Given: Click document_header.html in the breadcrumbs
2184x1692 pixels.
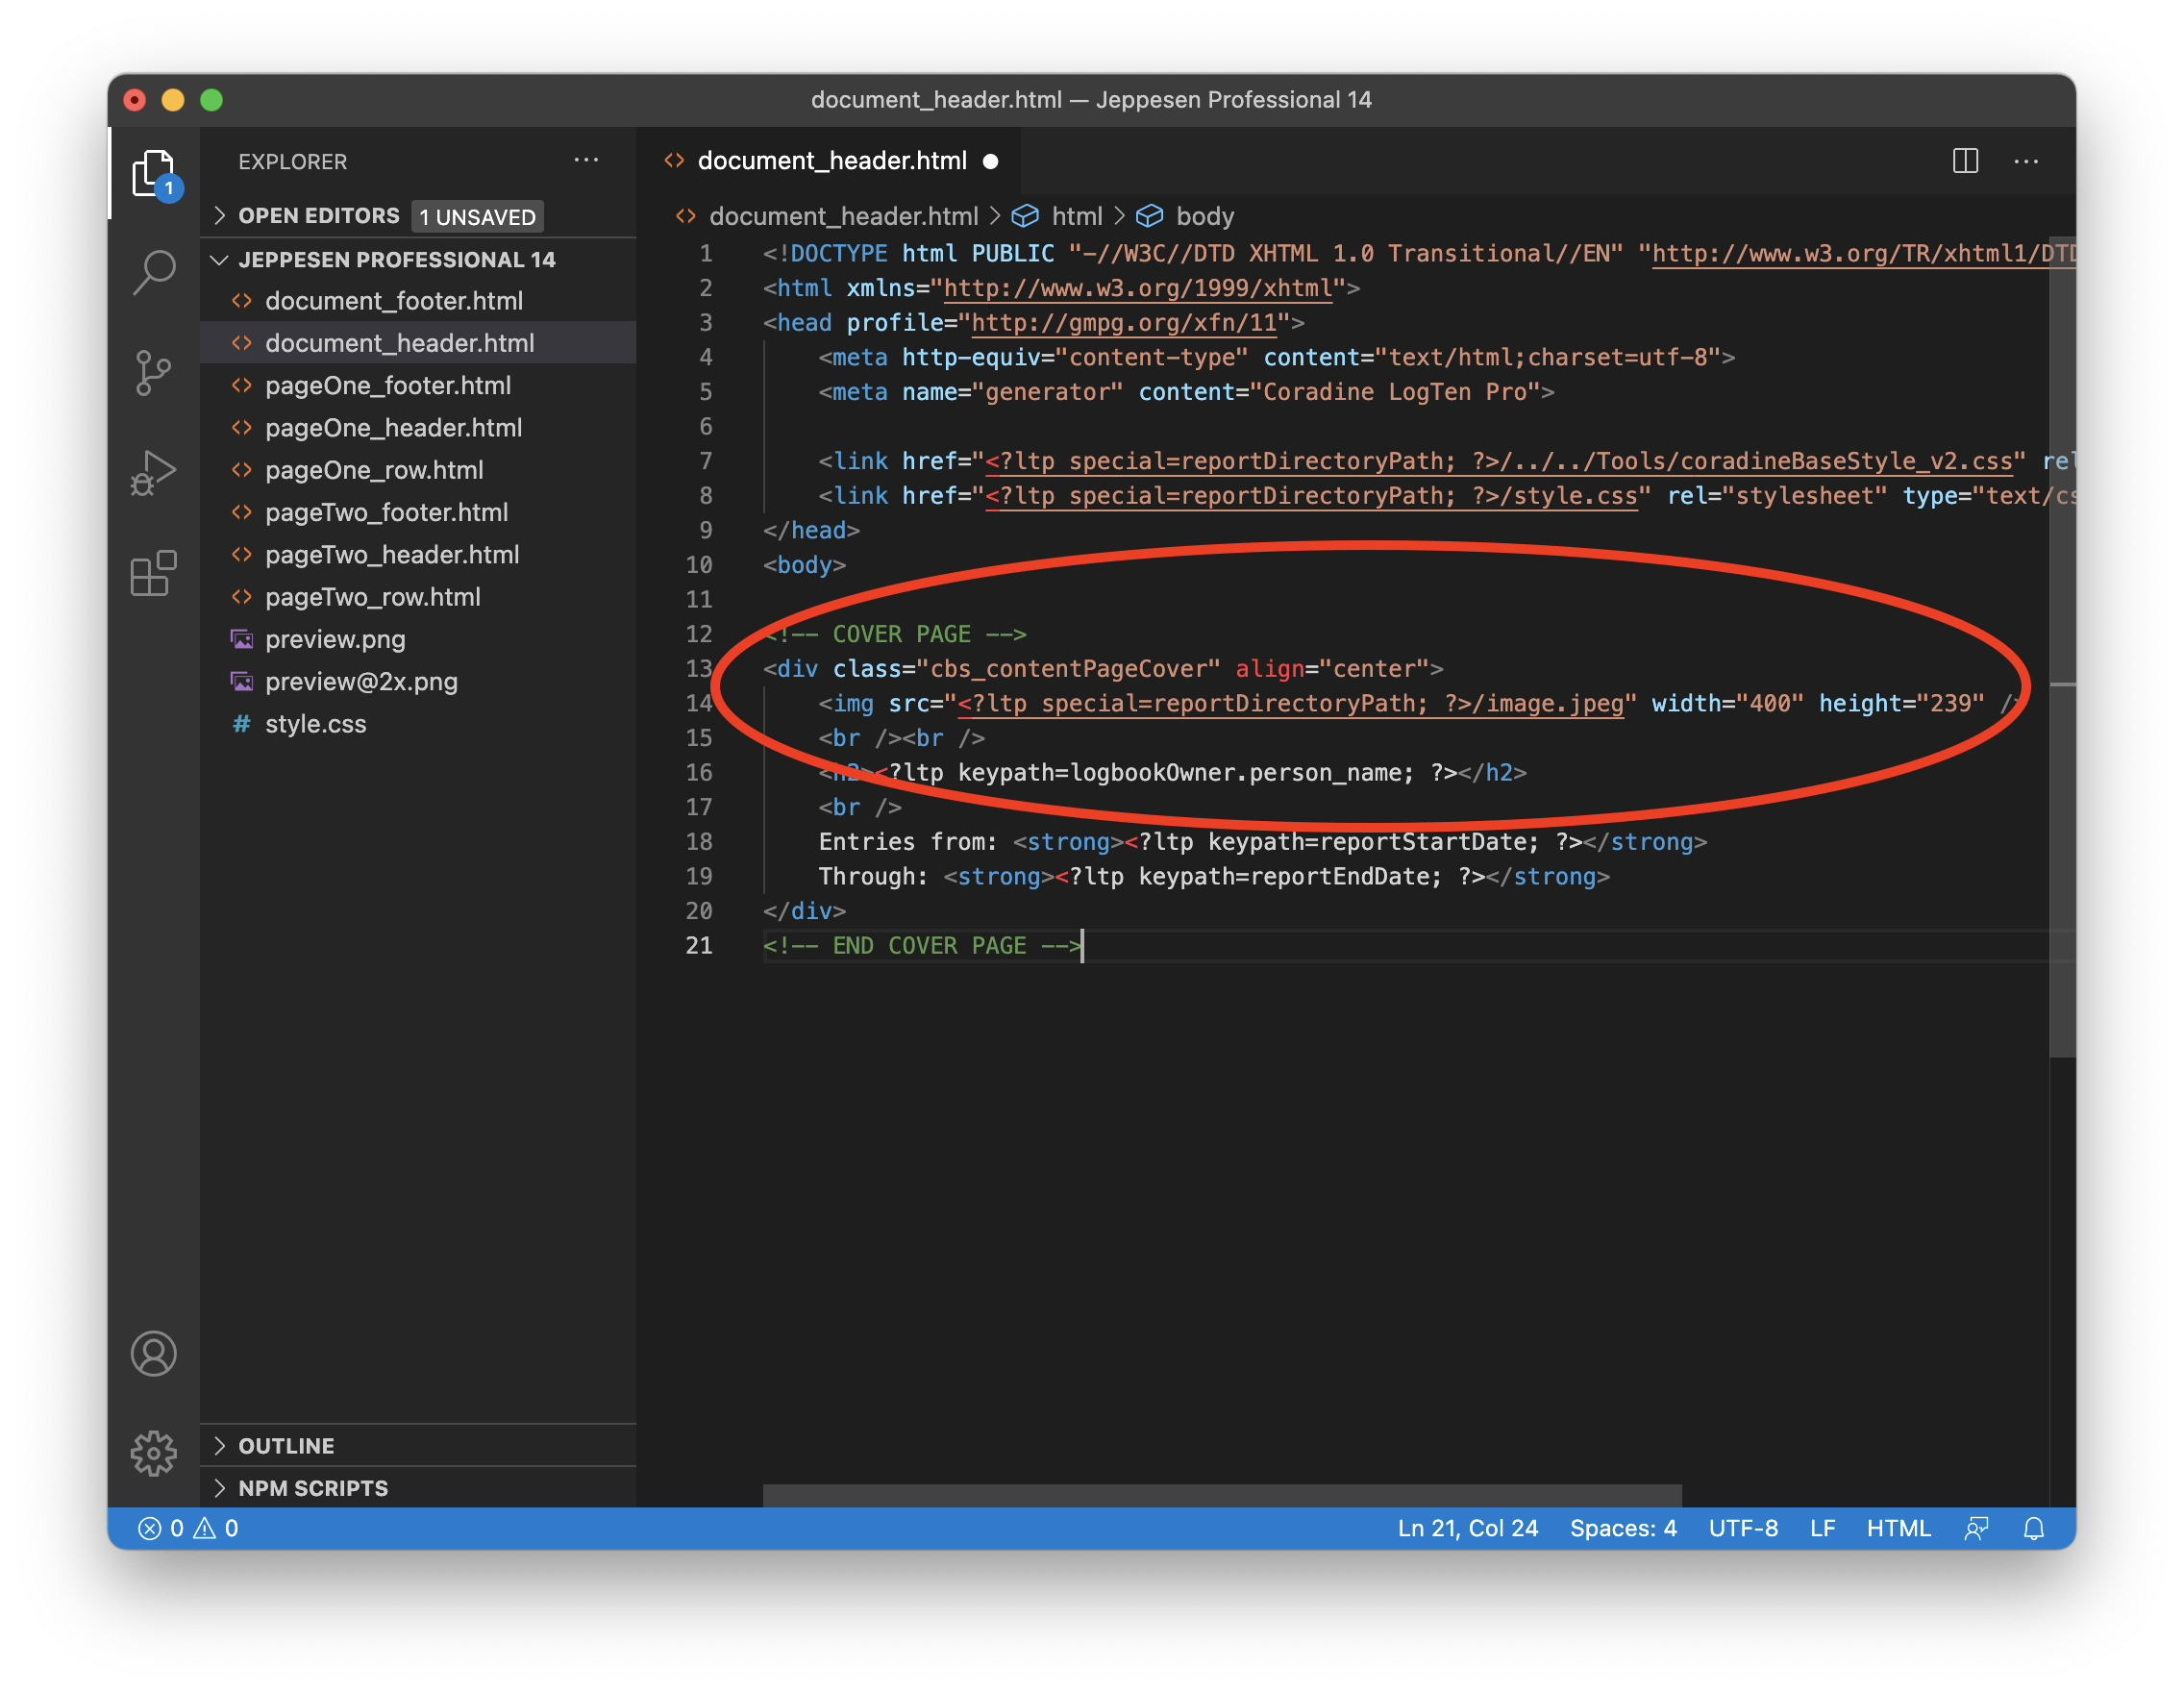Looking at the screenshot, I should (x=843, y=216).
